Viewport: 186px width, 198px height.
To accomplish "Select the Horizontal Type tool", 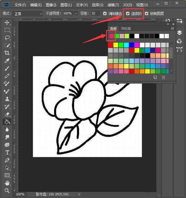I will point(7,152).
